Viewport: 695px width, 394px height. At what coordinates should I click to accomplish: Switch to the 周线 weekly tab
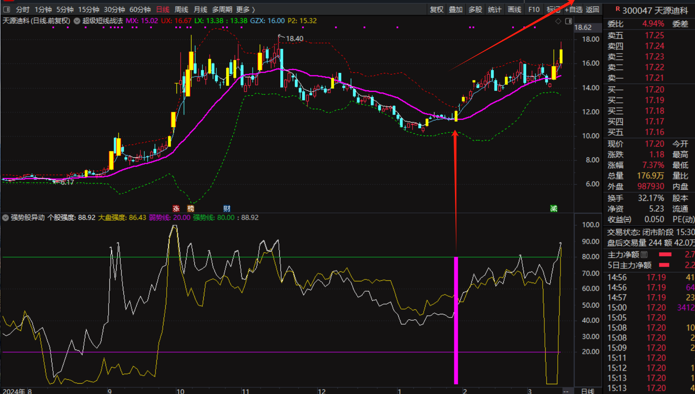click(x=181, y=9)
